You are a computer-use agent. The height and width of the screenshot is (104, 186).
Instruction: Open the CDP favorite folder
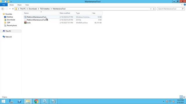(8, 23)
